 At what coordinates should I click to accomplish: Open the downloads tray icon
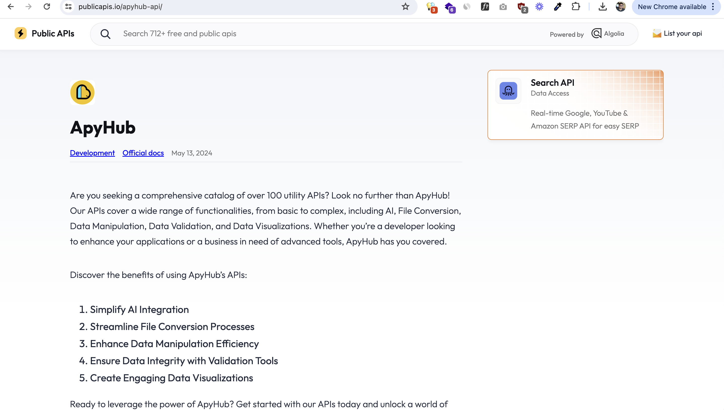pyautogui.click(x=602, y=7)
